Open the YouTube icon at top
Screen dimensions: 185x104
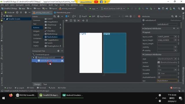coord(96,2)
